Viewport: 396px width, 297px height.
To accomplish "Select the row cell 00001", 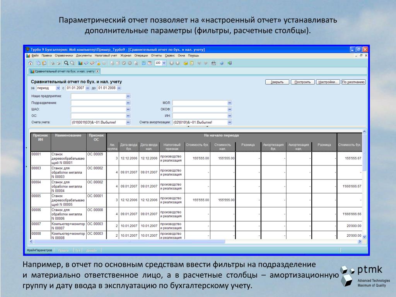I will [x=40, y=158].
